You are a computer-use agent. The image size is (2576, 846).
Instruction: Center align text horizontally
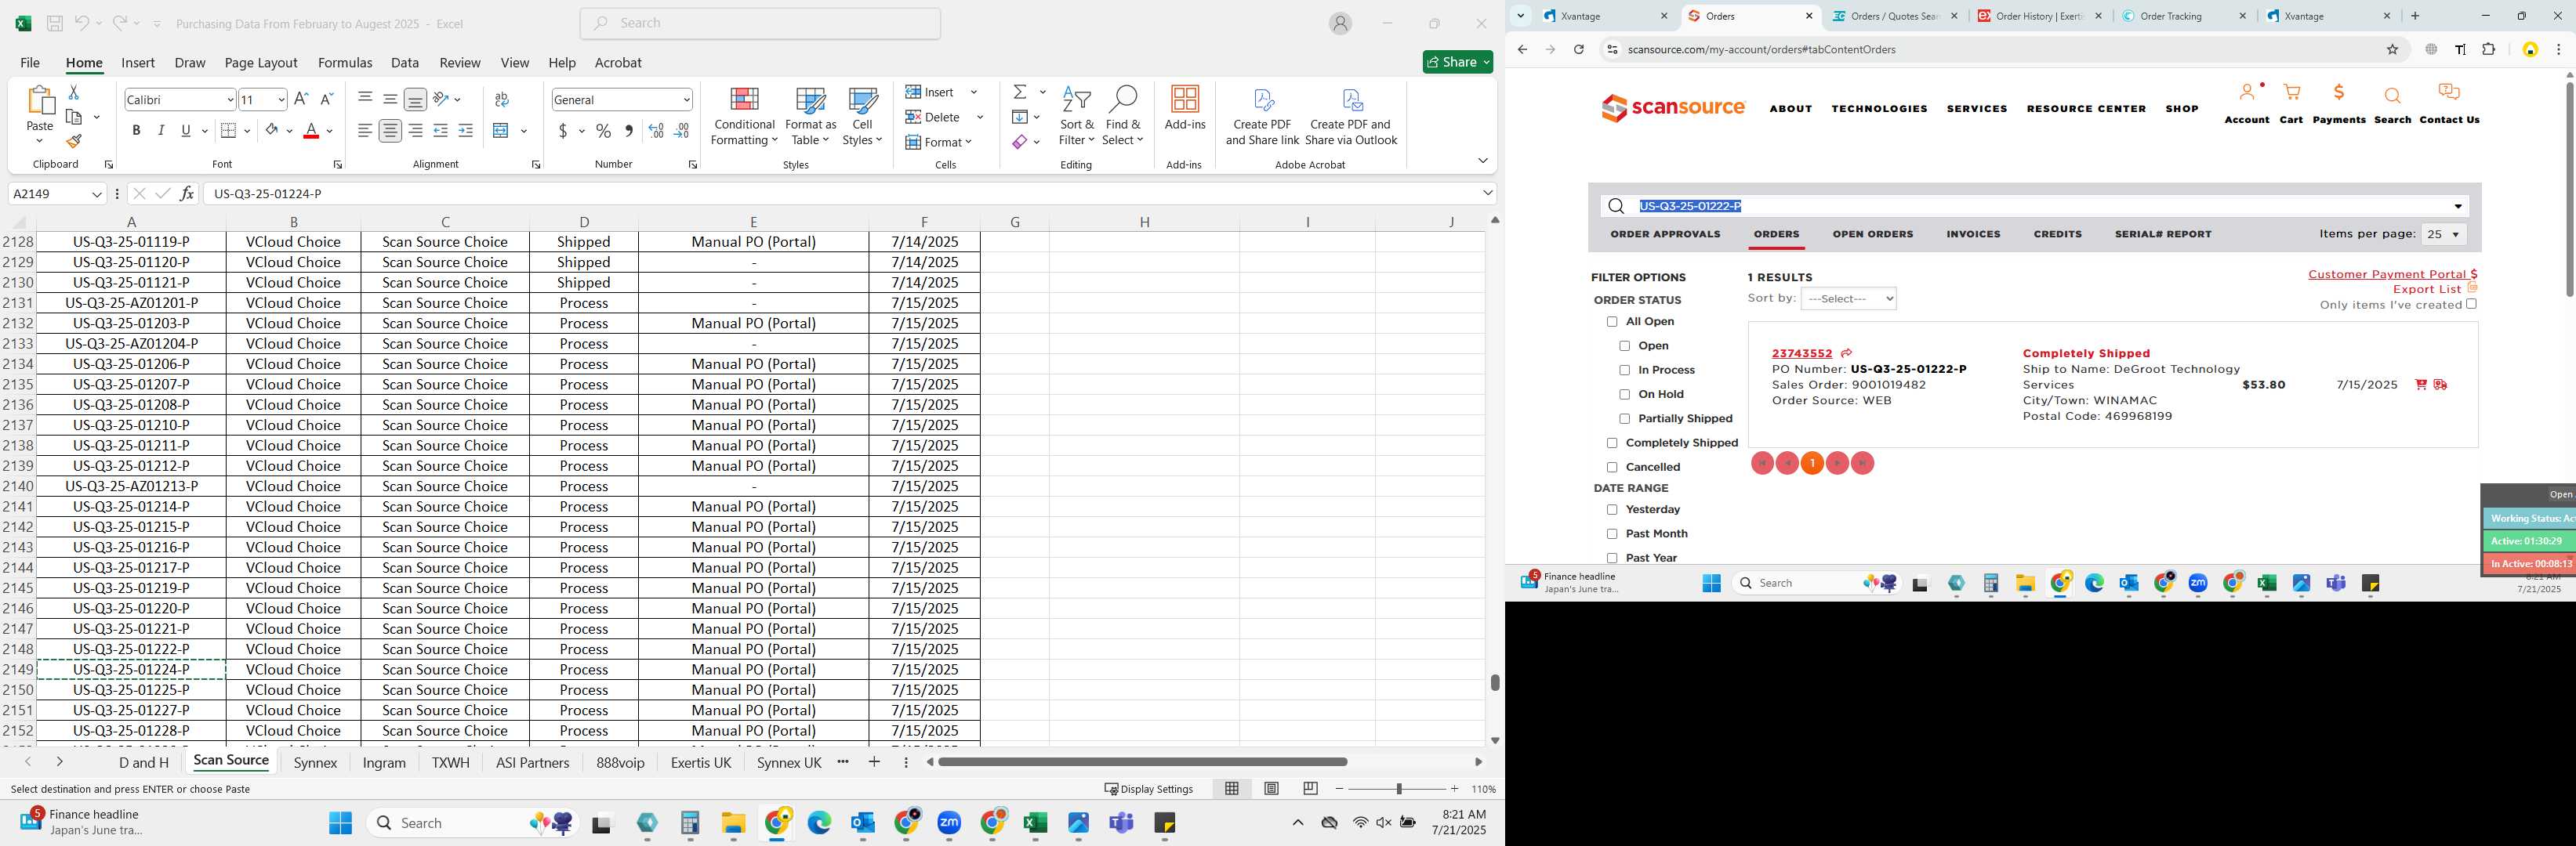[x=390, y=131]
